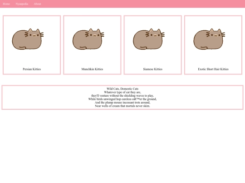Click 'Near wells of cream' line
This screenshot has height=183, width=245.
(x=122, y=106)
